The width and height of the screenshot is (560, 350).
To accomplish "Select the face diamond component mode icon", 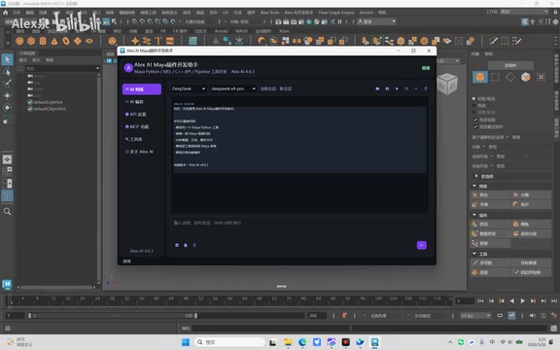I will (510, 77).
